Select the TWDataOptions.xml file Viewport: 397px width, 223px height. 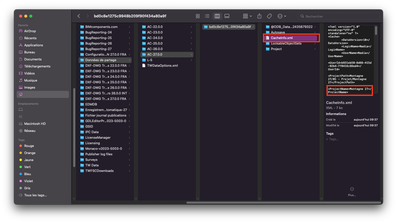(x=162, y=65)
